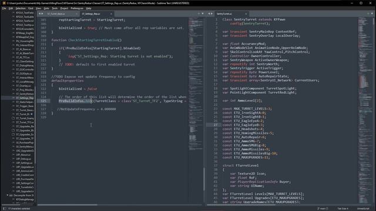Change the Tab Size setting in status bar
The height and width of the screenshot is (211, 376).
[343, 209]
